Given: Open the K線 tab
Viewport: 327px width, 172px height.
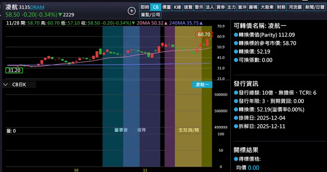Looking at the screenshot, I should 177,7.
